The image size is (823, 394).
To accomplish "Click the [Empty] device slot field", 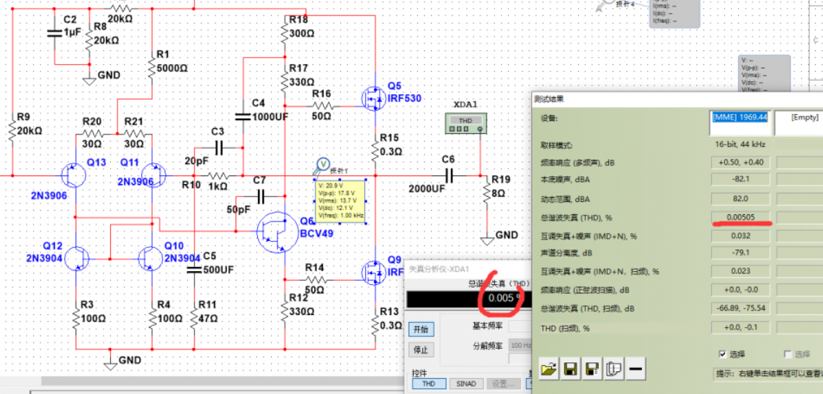I will 798,117.
